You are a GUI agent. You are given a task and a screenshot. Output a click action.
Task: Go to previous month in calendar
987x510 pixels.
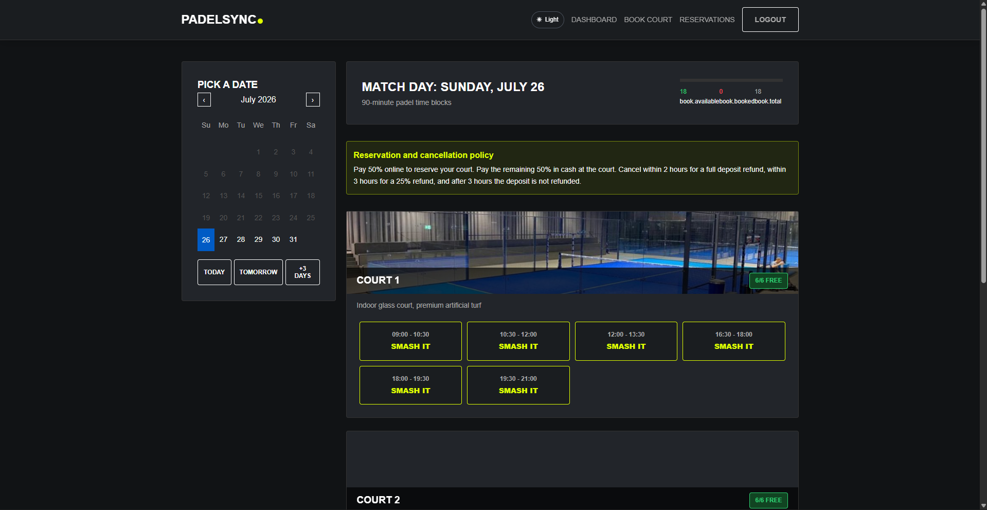pos(204,100)
